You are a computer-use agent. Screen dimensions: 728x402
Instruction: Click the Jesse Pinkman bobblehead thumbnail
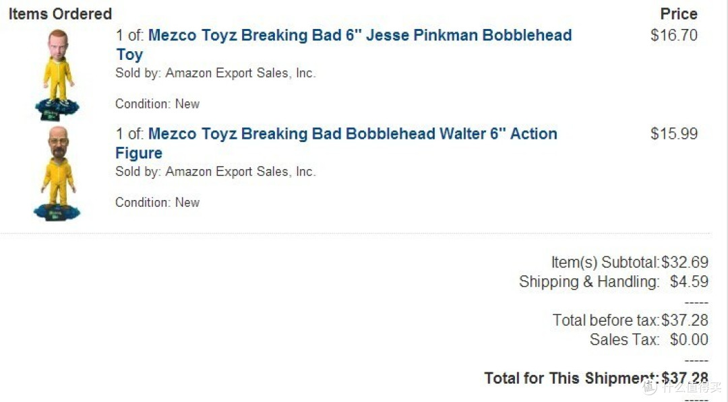click(x=57, y=74)
